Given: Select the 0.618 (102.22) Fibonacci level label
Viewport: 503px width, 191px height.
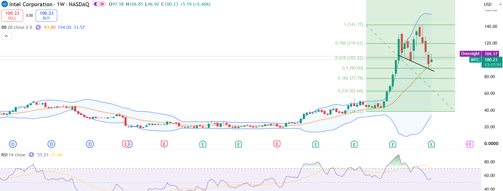Looking at the screenshot, I should pos(349,58).
